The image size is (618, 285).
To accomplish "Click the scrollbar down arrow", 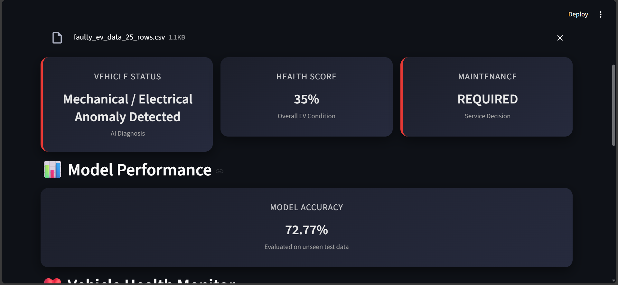I will [x=613, y=281].
